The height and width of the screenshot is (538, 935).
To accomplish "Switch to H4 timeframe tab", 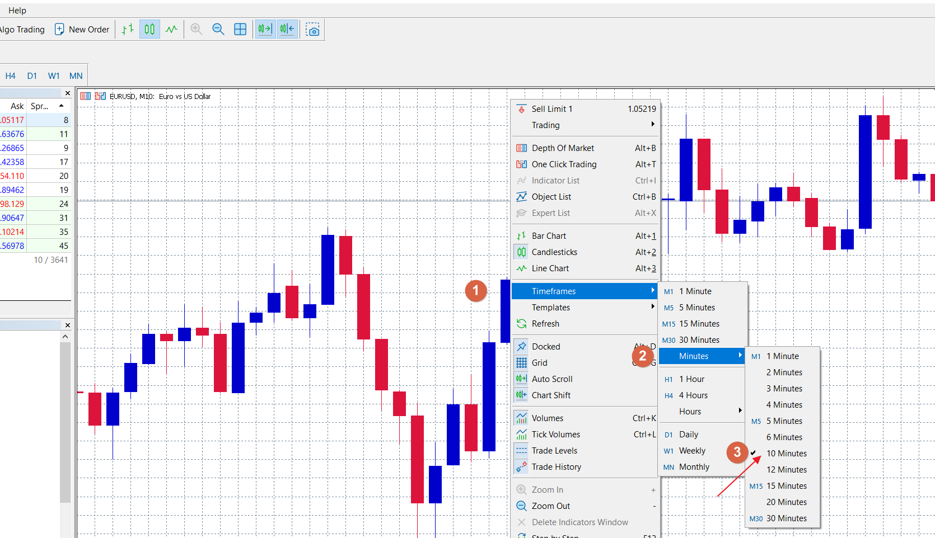I will 10,76.
